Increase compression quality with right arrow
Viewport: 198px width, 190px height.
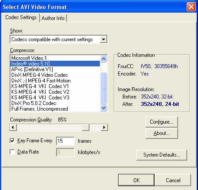104,128
